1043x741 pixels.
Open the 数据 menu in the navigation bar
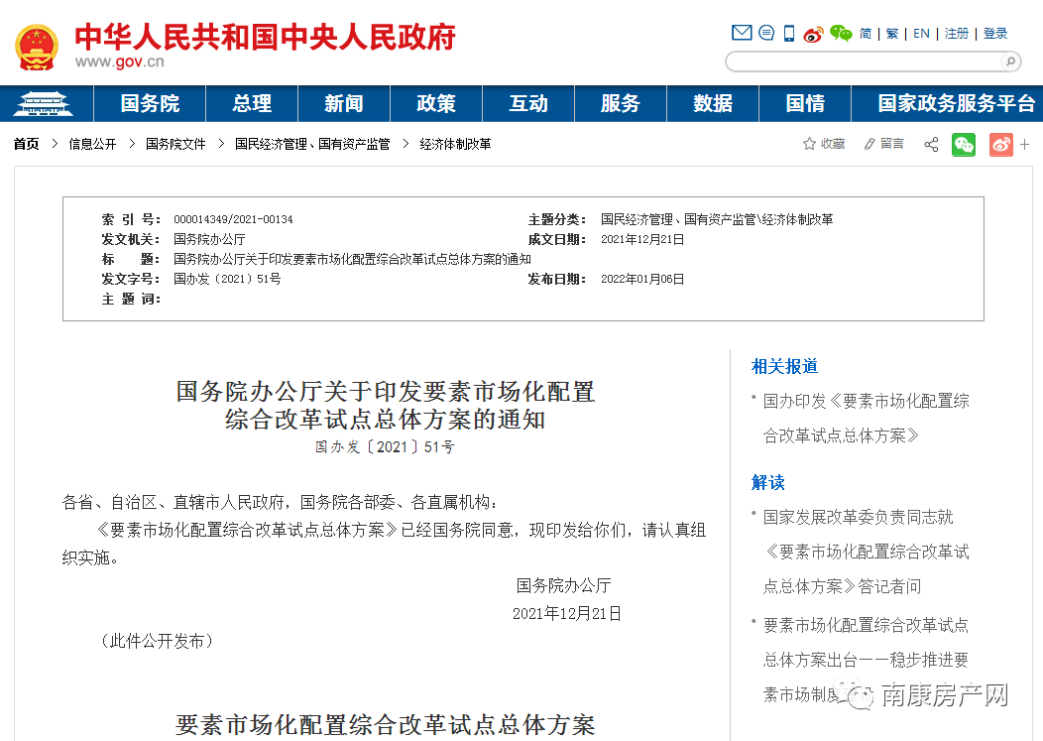click(x=712, y=103)
